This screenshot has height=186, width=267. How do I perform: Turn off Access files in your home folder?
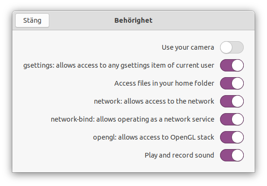point(232,83)
